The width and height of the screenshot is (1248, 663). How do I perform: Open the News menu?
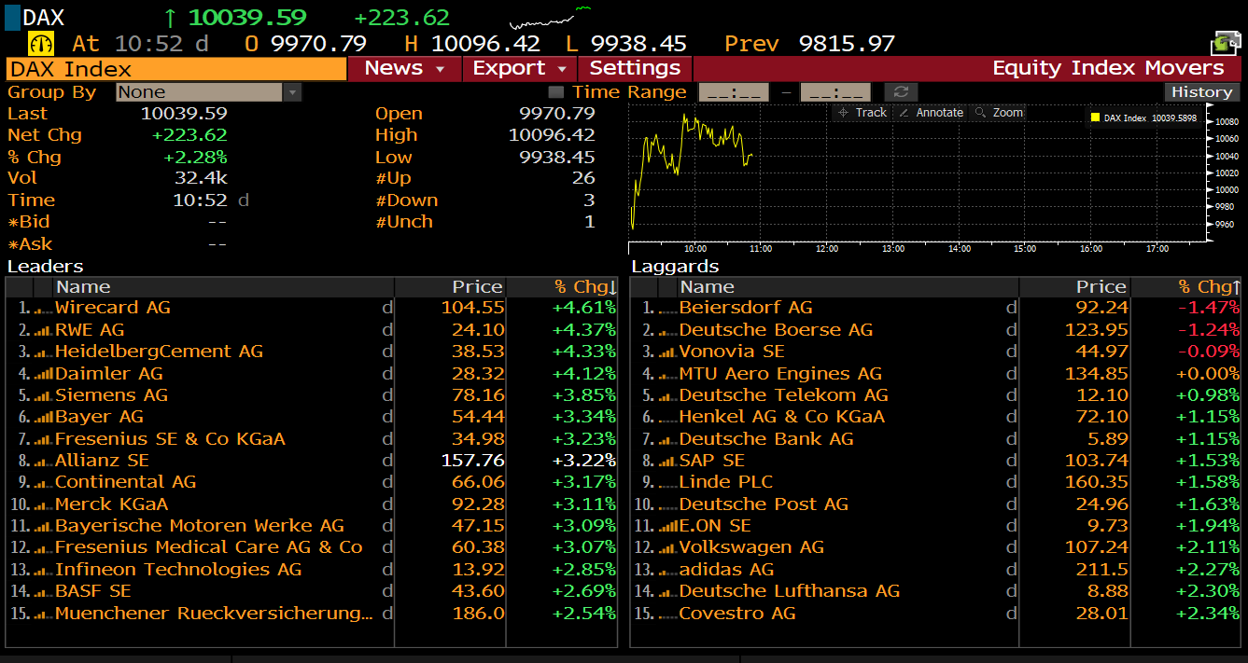click(x=404, y=68)
